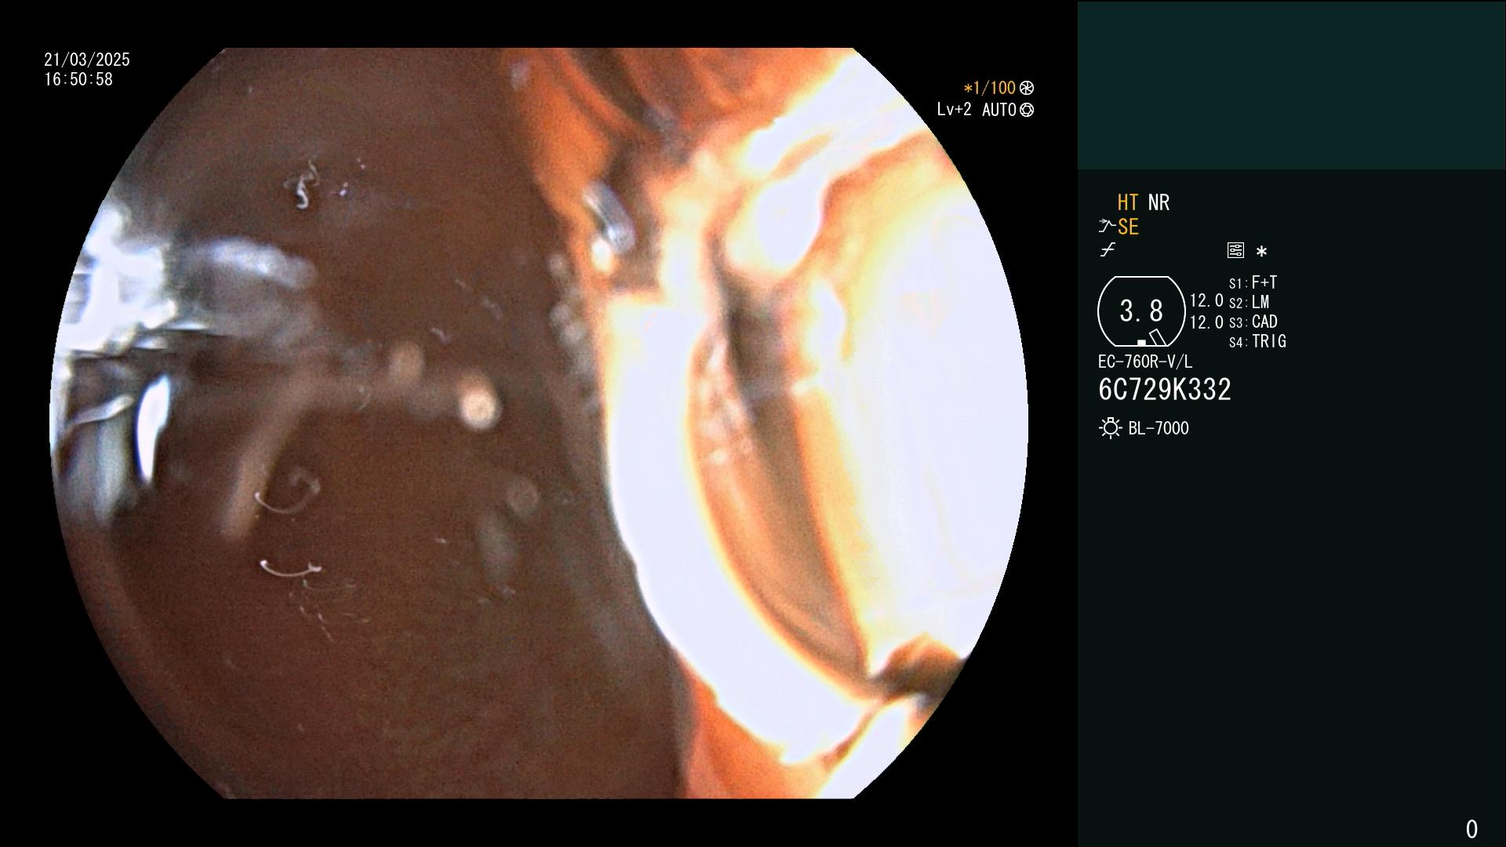Click the lower 12.0 value
This screenshot has width=1506, height=847.
click(x=1206, y=322)
